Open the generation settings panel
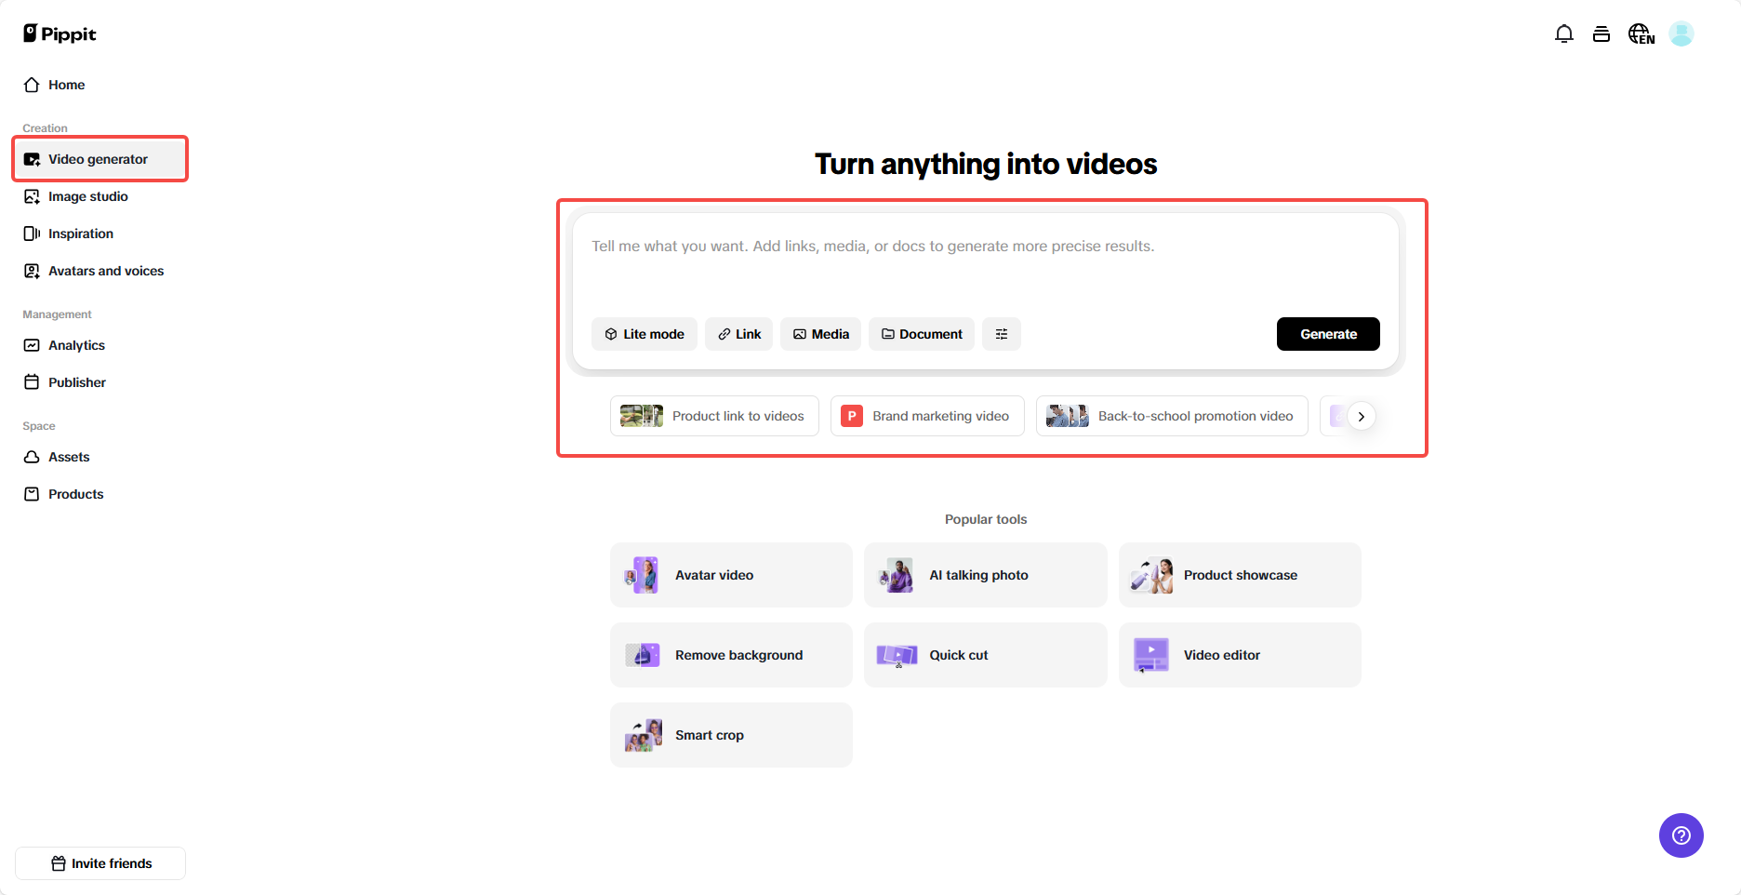The width and height of the screenshot is (1741, 895). pos(1002,334)
